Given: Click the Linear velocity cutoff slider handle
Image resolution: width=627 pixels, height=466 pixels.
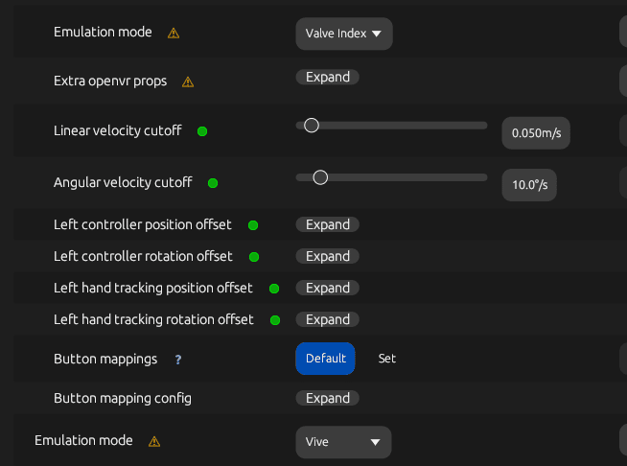Looking at the screenshot, I should pos(312,126).
